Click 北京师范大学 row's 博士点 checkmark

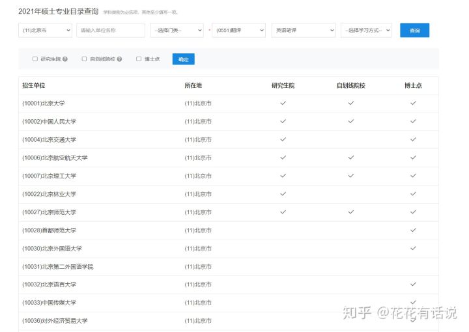(x=413, y=212)
